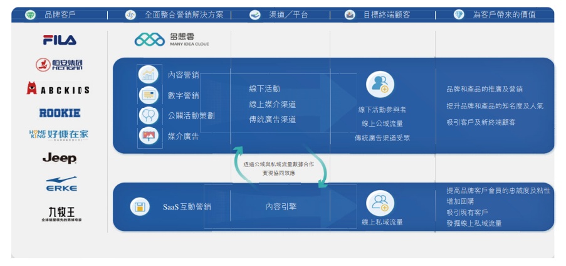Click the 內容營銷 label
Image resolution: width=566 pixels, height=266 pixels.
(x=184, y=75)
